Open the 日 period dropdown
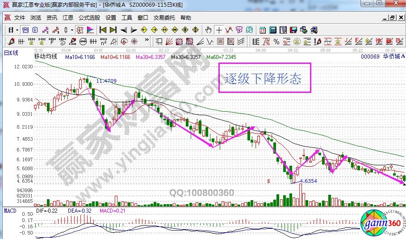Screen dimensions: 406x239 click(12, 30)
